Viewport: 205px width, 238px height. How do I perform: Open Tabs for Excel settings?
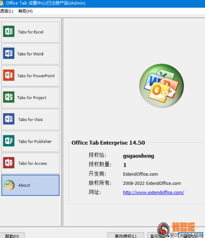pyautogui.click(x=30, y=32)
